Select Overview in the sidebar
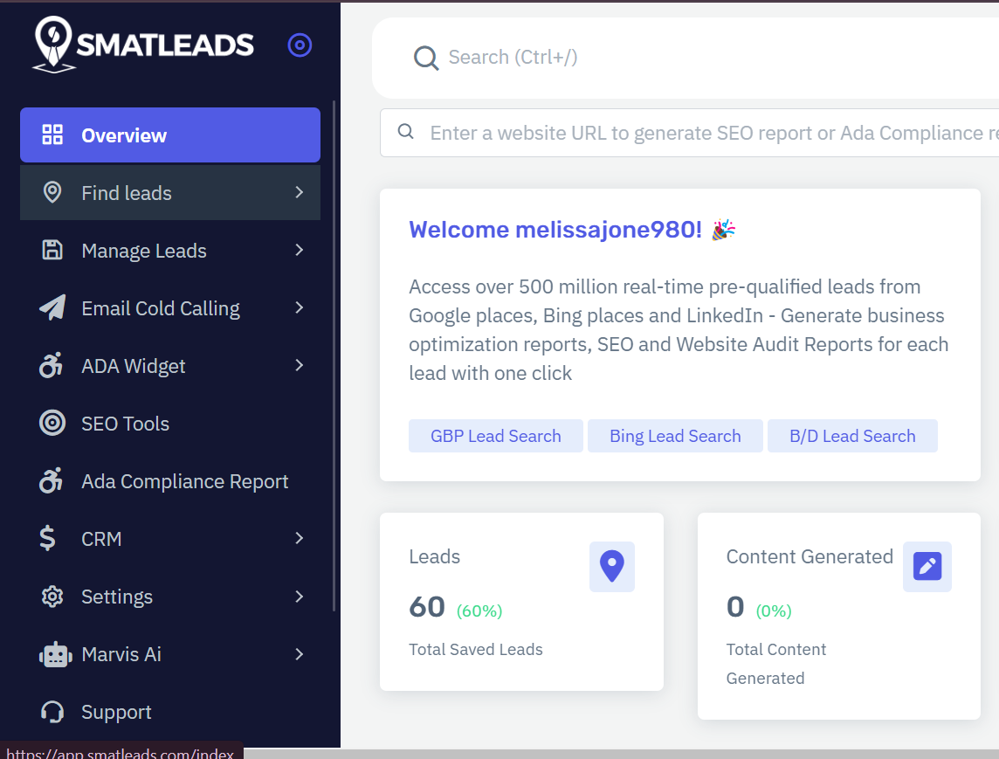 click(x=170, y=135)
